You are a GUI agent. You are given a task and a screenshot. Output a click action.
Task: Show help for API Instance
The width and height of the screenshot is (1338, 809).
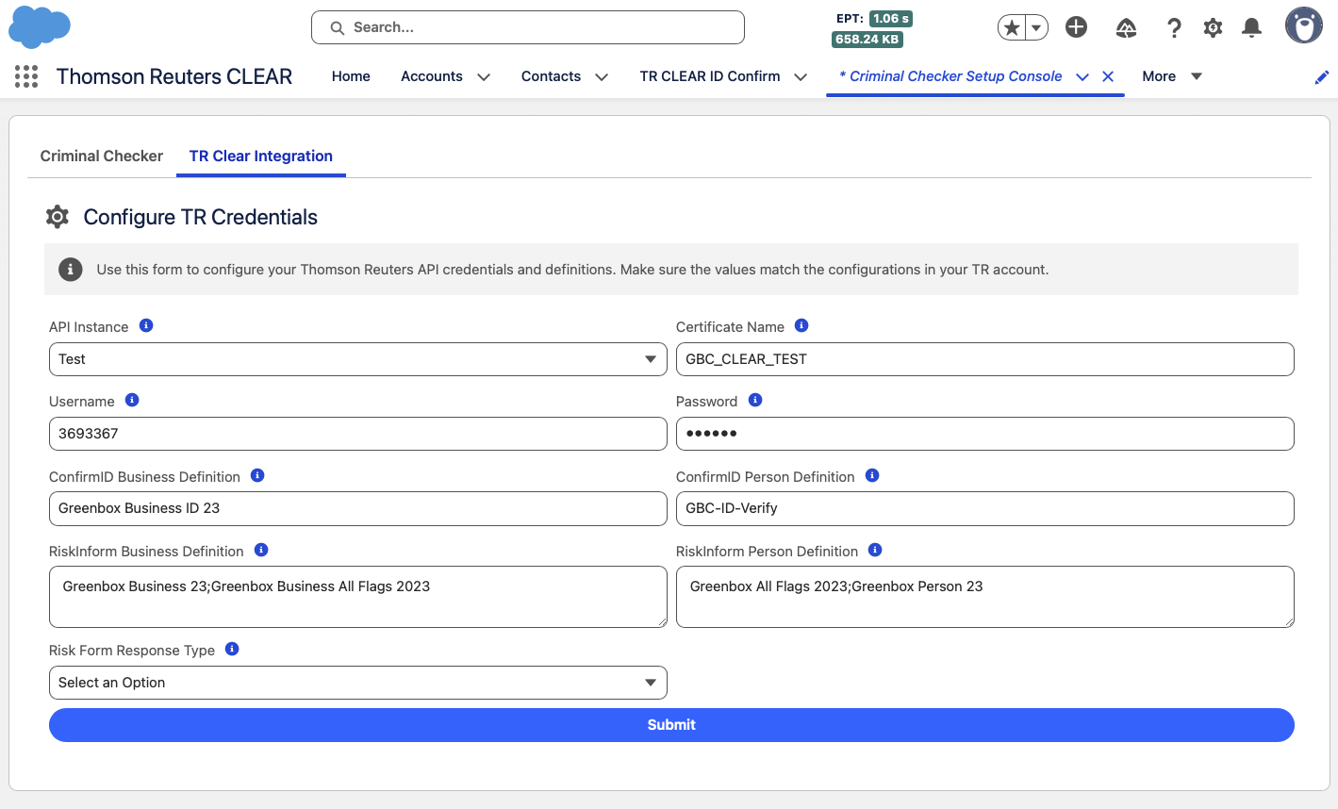coord(146,325)
